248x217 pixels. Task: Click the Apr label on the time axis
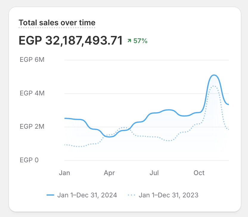point(109,173)
